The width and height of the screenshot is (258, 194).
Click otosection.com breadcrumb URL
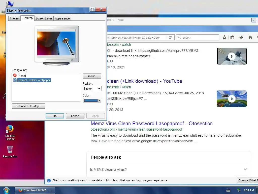136,129
